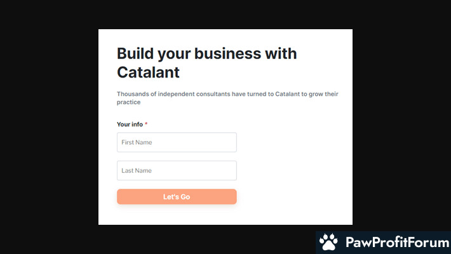
Task: Focus the First Name input field
Action: (177, 142)
